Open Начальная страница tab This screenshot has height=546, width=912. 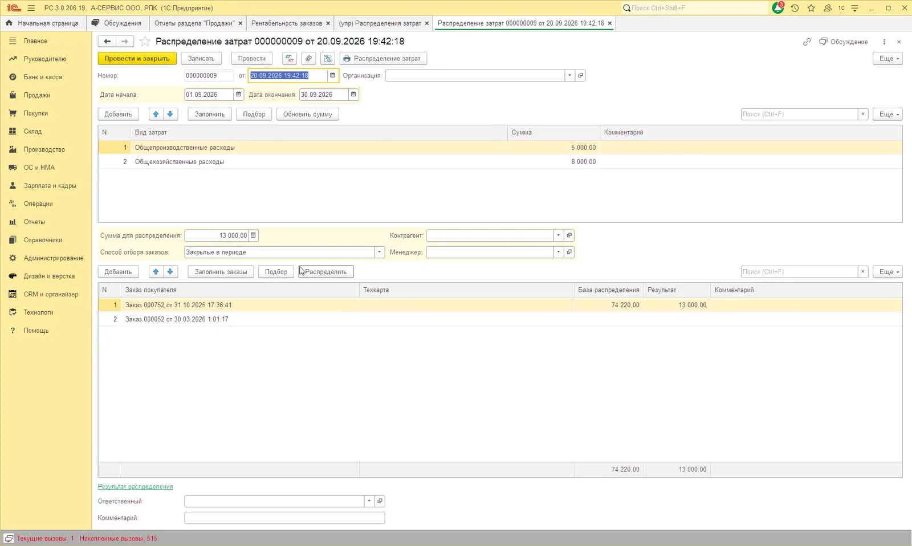(x=43, y=23)
